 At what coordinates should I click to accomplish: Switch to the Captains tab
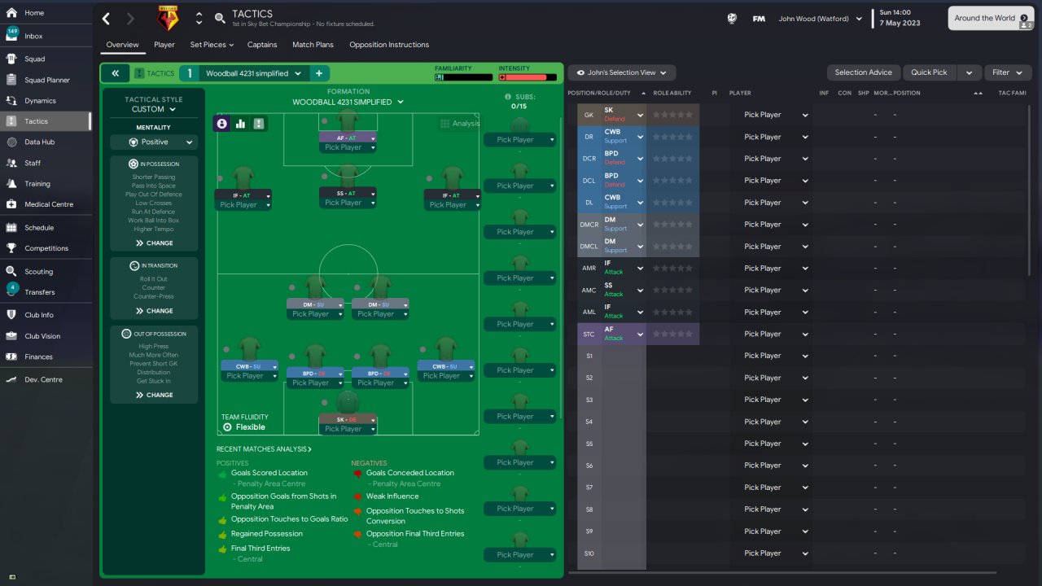coord(262,45)
